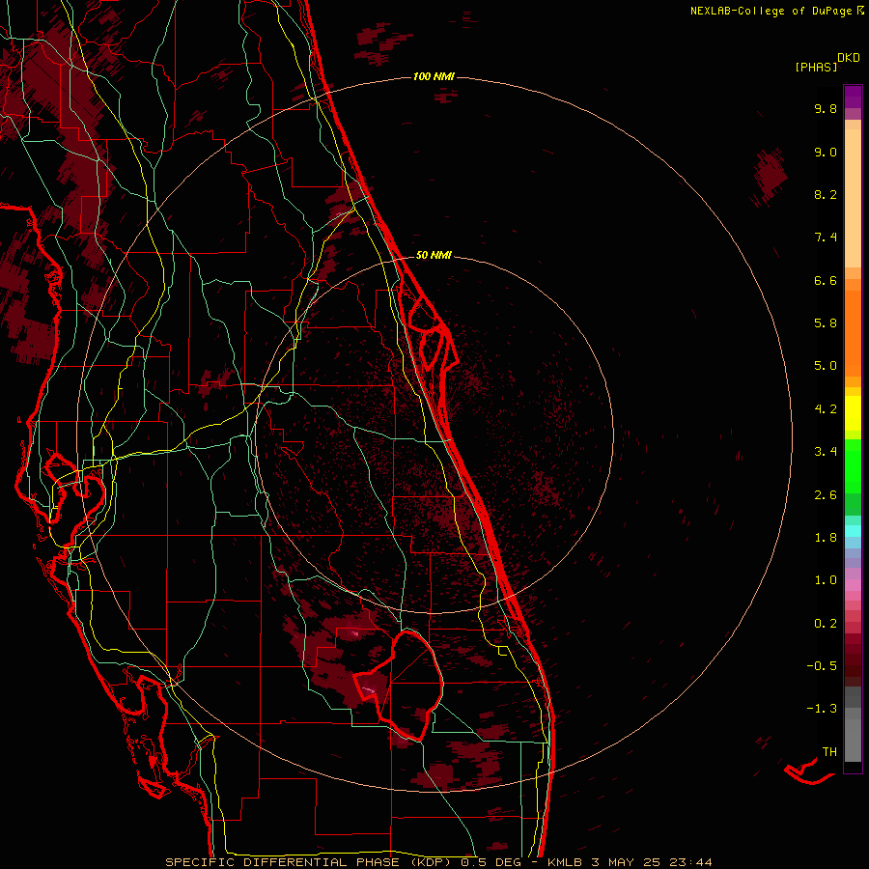Click the 7.4 scale value
Viewport: 869px width, 869px height.
click(x=826, y=238)
